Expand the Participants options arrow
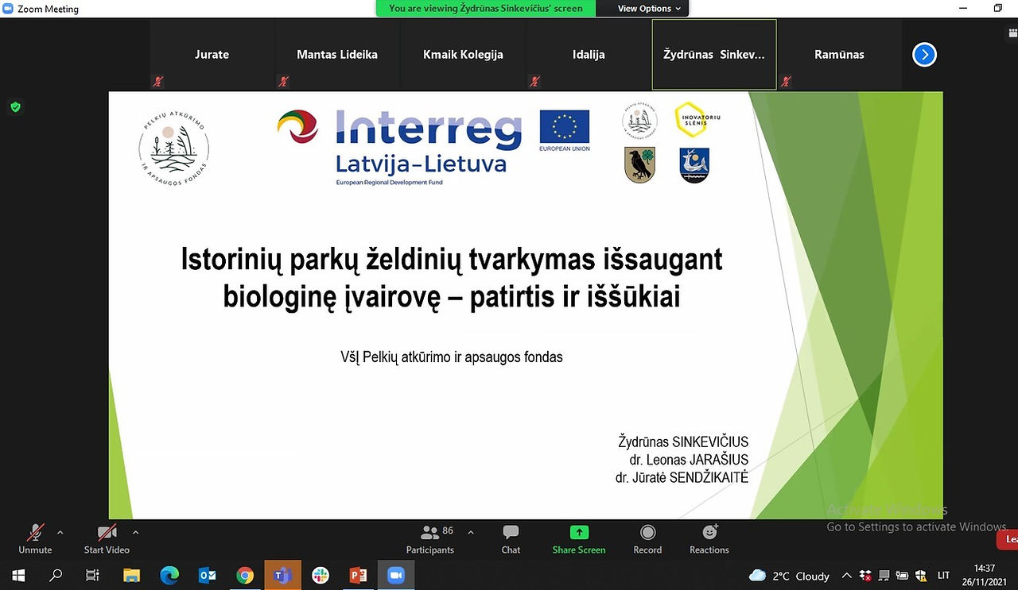This screenshot has height=590, width=1018. [x=471, y=532]
